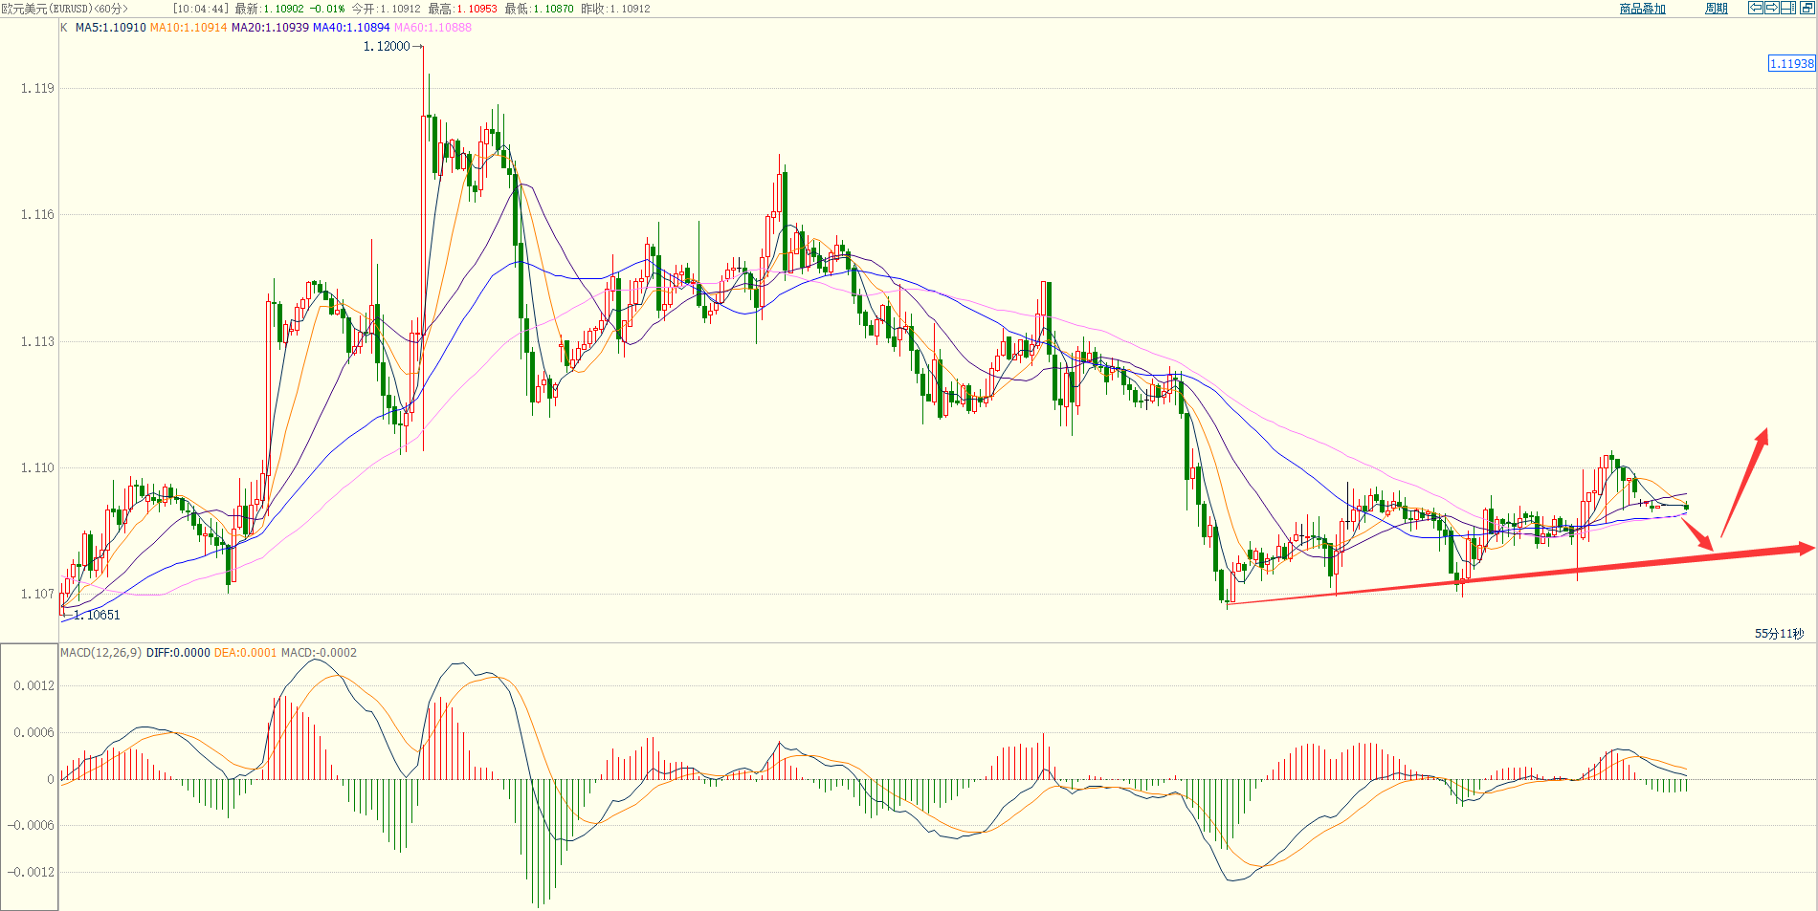
Task: Click the right arrow navigation icon
Action: point(1771,8)
